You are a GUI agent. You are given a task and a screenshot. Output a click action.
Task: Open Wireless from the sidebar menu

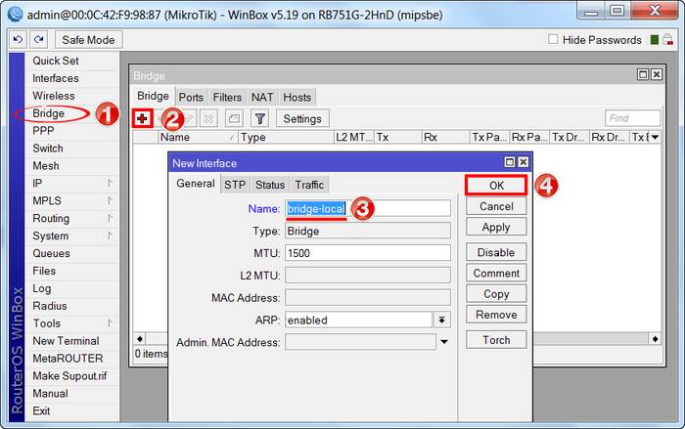(54, 96)
